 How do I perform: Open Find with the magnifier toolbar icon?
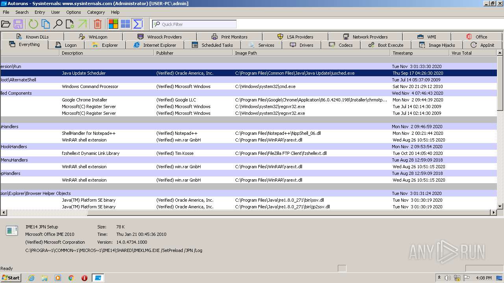point(58,24)
